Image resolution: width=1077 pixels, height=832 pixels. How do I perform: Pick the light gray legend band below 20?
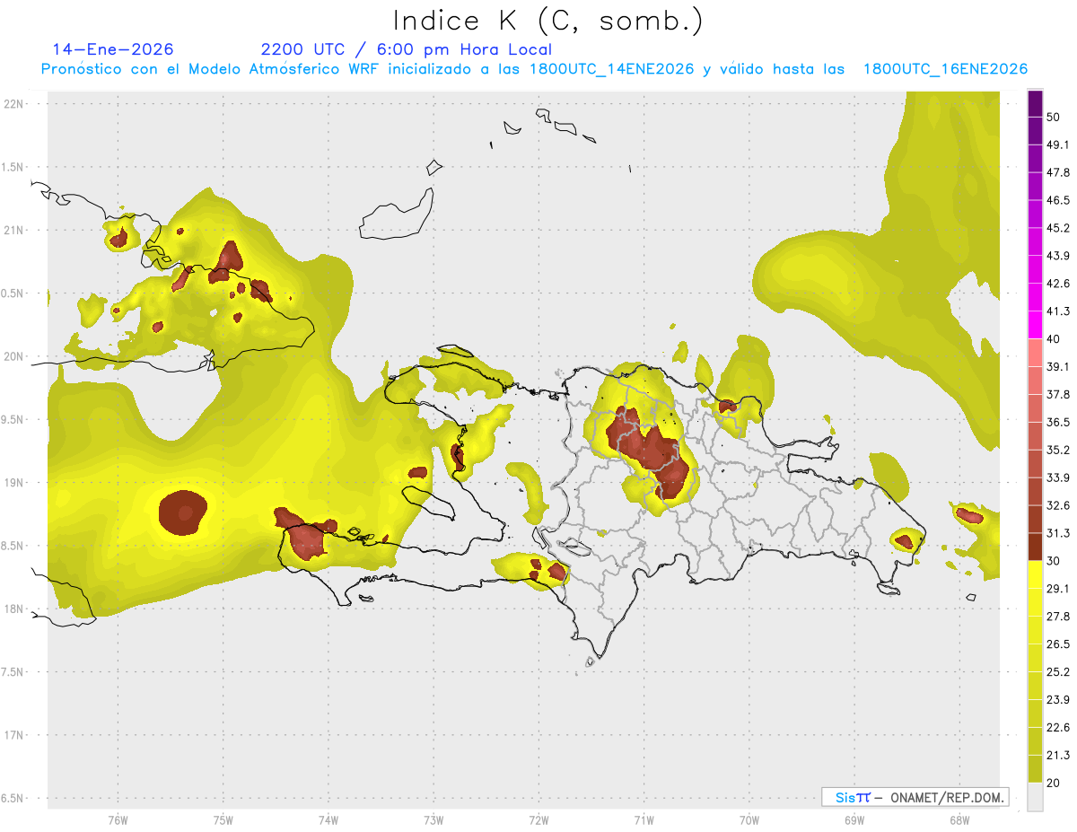point(1036,797)
